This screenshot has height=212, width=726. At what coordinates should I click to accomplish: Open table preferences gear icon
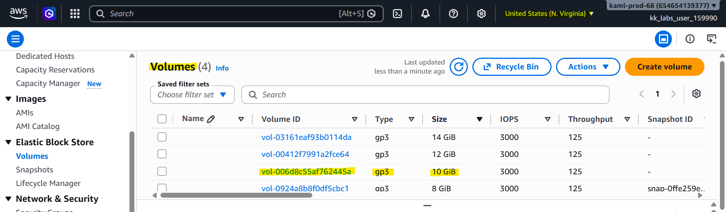(x=696, y=94)
